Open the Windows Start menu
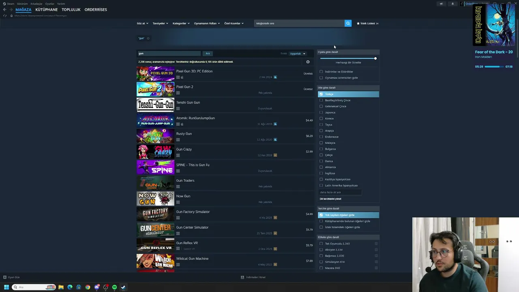Screen dimensions: 519x292 click(6, 287)
